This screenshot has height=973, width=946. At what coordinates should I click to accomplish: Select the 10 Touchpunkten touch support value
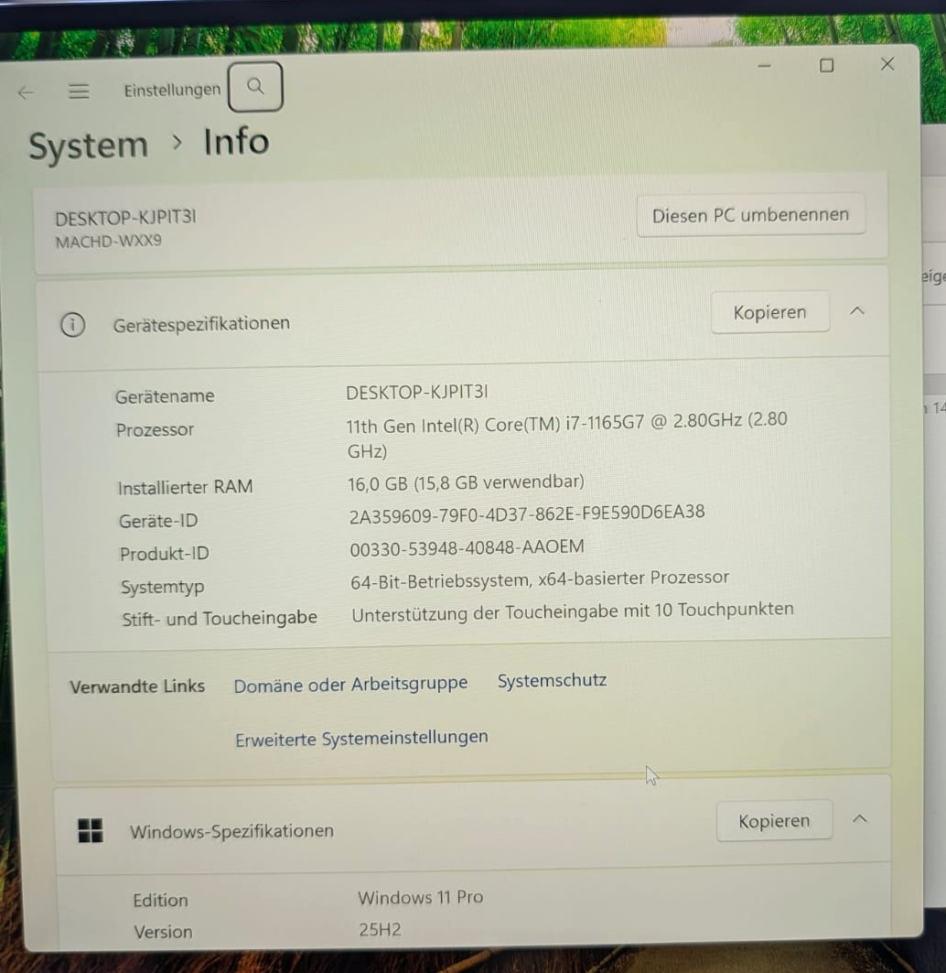(573, 611)
